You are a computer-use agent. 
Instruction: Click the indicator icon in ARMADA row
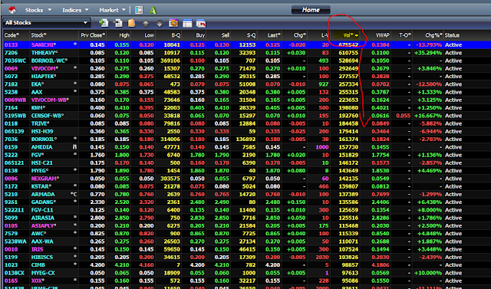(x=74, y=194)
